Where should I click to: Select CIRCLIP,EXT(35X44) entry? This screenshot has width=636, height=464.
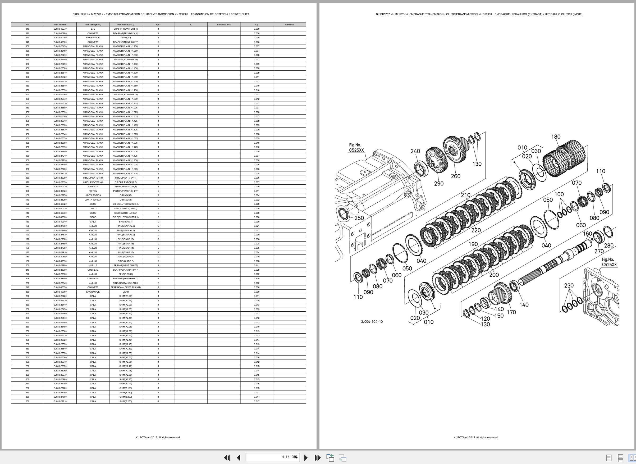coord(126,178)
